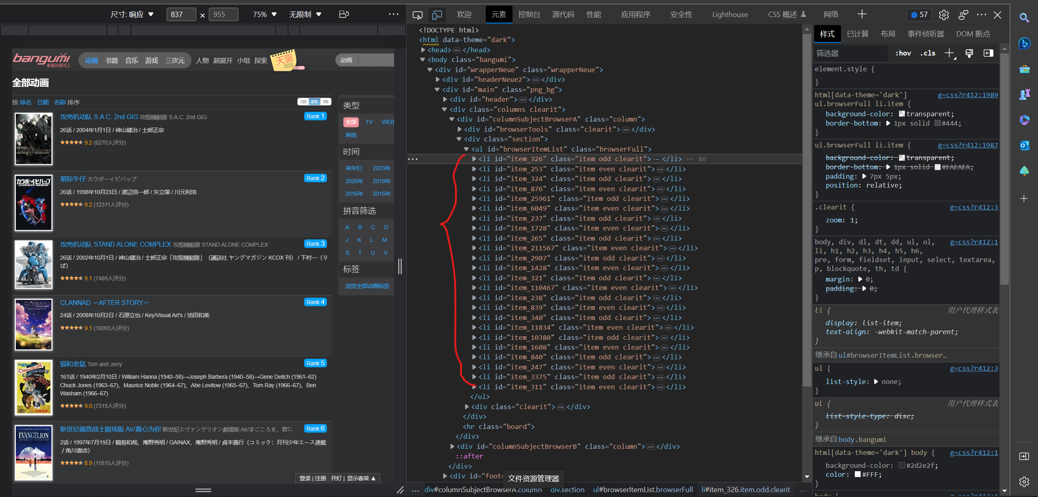This screenshot has width=1038, height=497.
Task: Toggle the :hov element state button
Action: (903, 53)
